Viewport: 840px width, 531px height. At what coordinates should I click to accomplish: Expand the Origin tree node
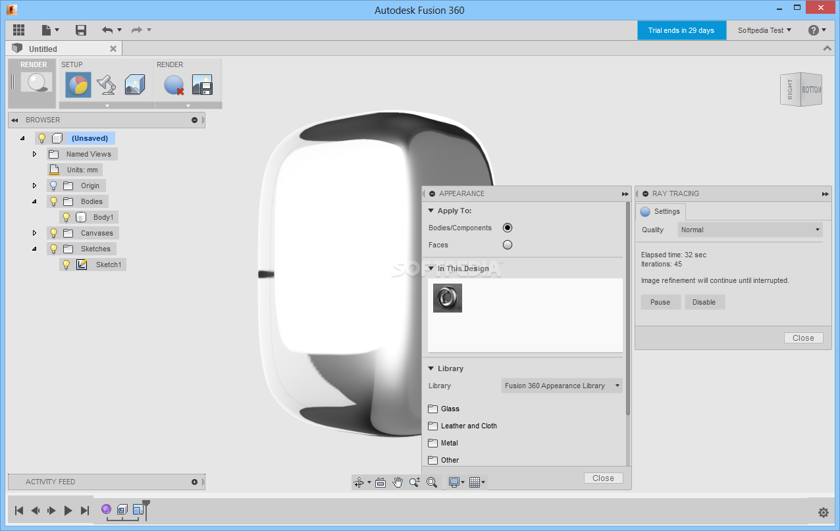pyautogui.click(x=35, y=186)
